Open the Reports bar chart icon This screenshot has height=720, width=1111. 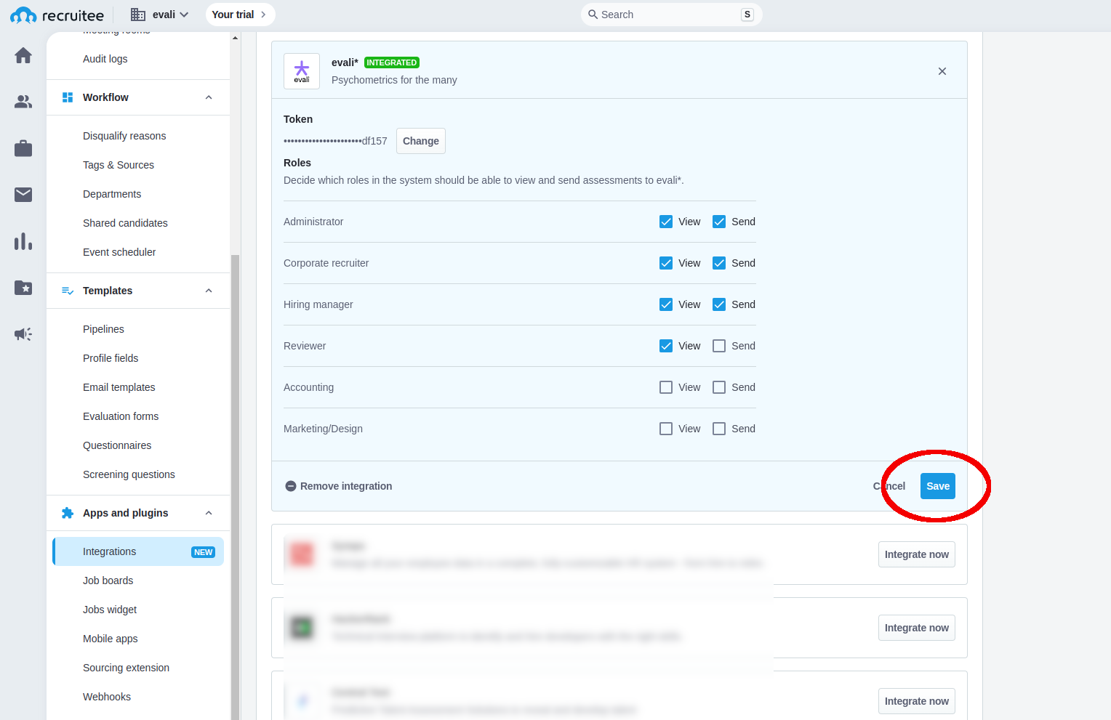(23, 241)
